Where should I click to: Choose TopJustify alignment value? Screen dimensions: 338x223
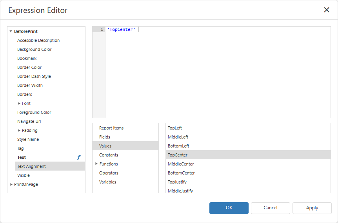click(248, 182)
